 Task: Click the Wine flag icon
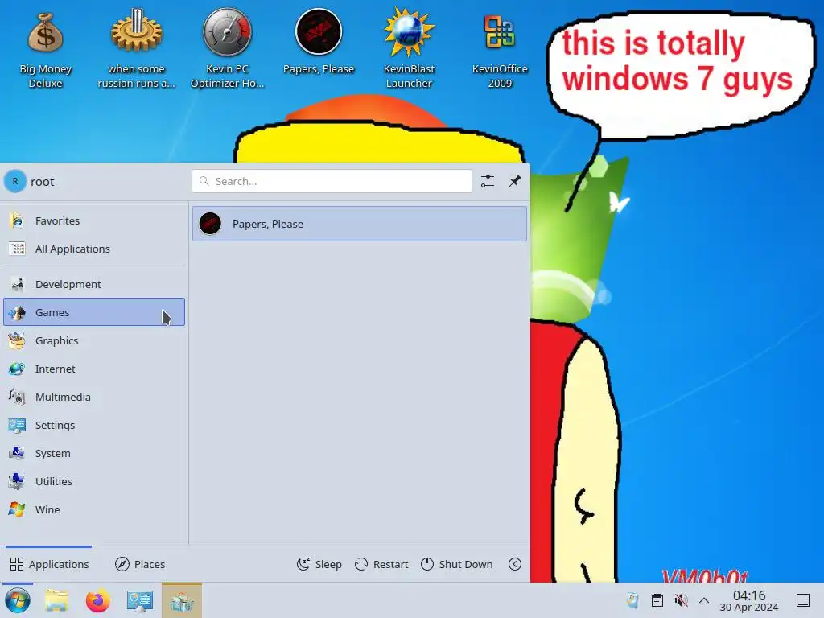pos(17,509)
